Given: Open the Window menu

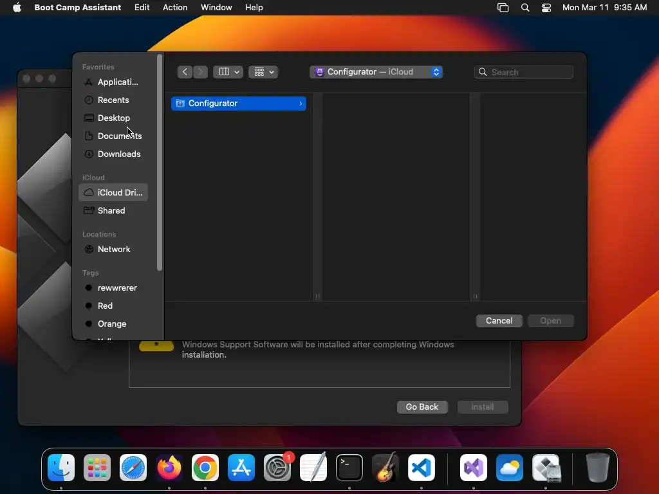Looking at the screenshot, I should coord(216,7).
